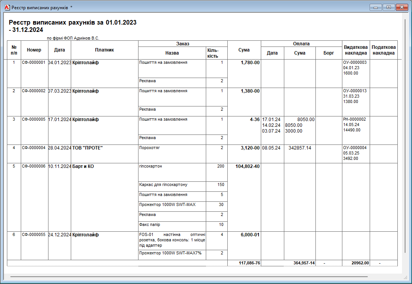412x284 pixels.
Task: Click the item гіпсокартон
Action: [x=150, y=166]
